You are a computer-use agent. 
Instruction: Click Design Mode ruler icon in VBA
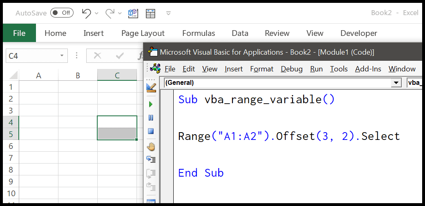click(x=151, y=87)
